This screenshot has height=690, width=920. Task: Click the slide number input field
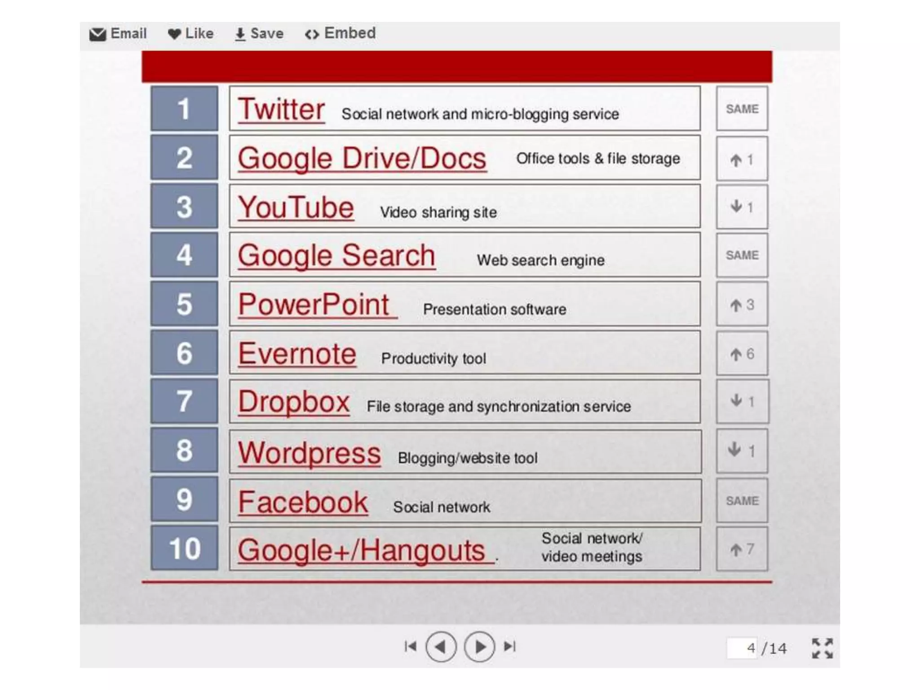coord(742,648)
